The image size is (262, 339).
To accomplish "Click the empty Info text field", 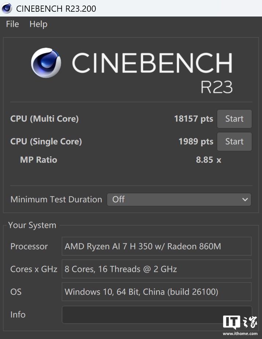I will click(156, 314).
